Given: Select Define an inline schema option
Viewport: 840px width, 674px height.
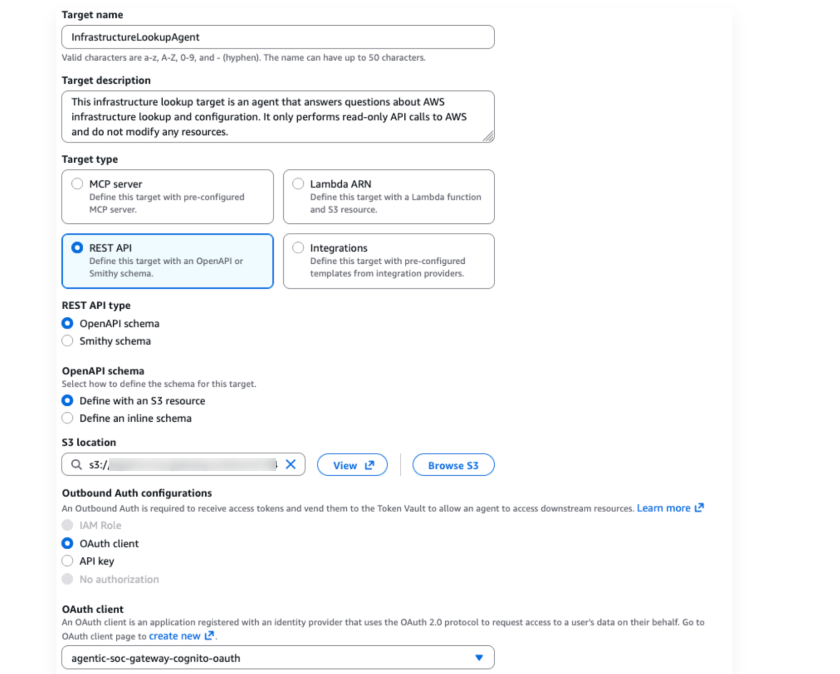Looking at the screenshot, I should (x=67, y=418).
